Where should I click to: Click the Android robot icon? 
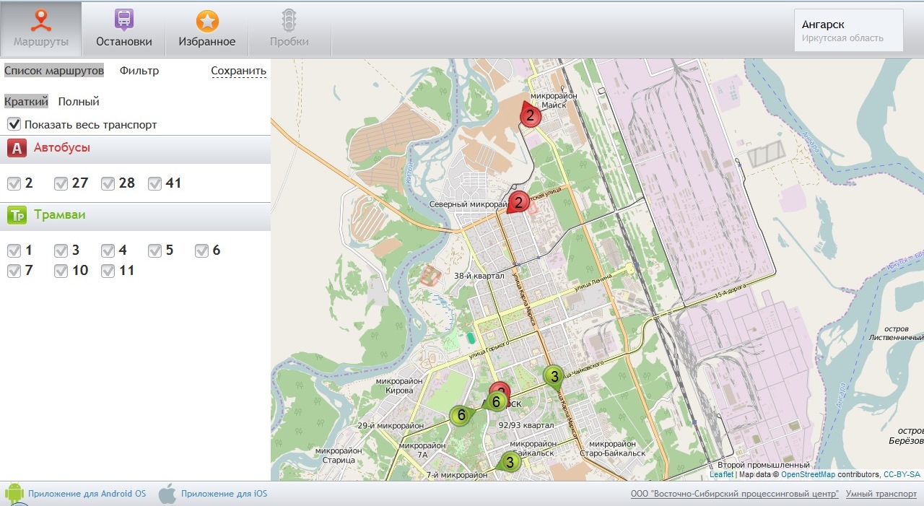pyautogui.click(x=14, y=494)
